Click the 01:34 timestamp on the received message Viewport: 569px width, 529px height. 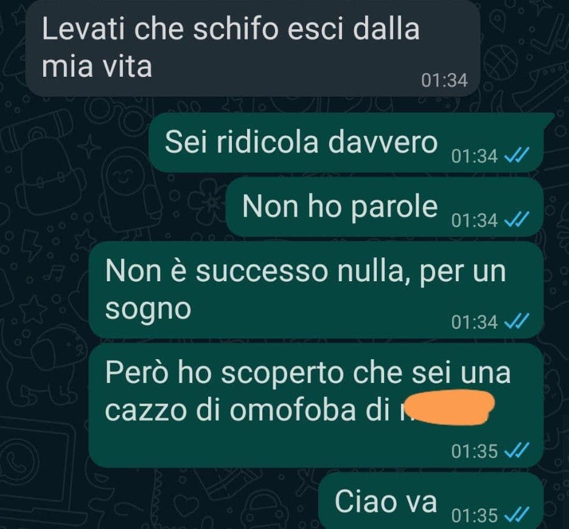[x=444, y=80]
